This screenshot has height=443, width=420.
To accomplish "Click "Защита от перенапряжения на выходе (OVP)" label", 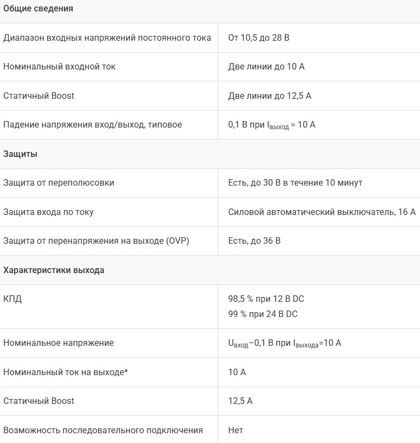I will click(96, 241).
